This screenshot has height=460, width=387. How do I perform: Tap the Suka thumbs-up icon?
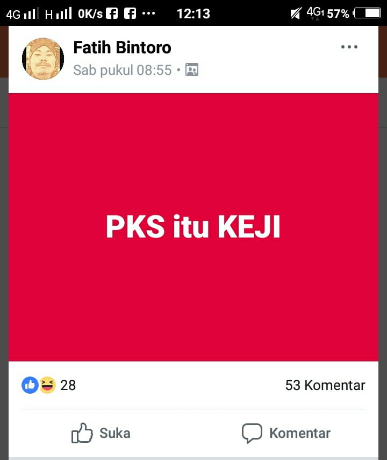(x=82, y=433)
